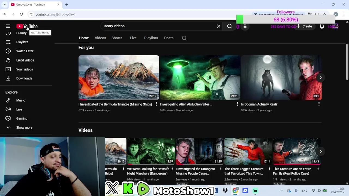Viewport: 349px width, 196px height.
Task: Open the notifications bell
Action: click(x=322, y=26)
